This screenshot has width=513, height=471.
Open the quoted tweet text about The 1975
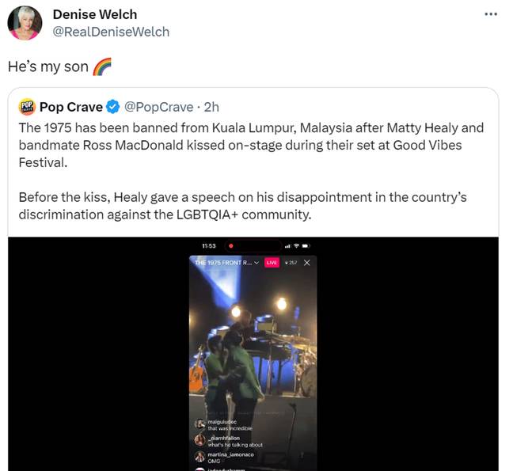pyautogui.click(x=251, y=171)
